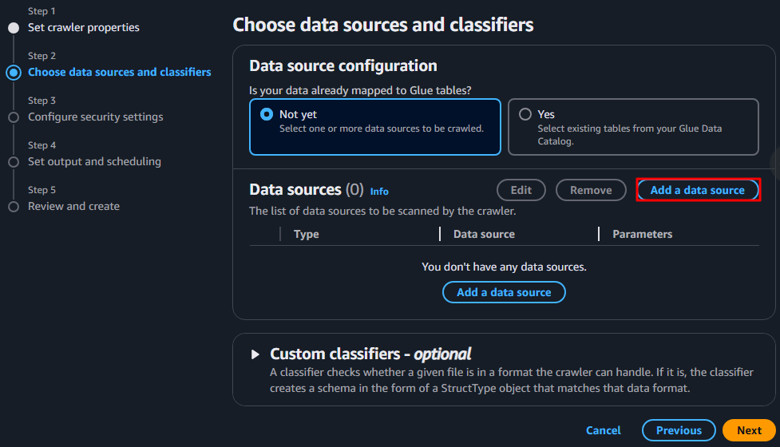This screenshot has height=447, width=780.
Task: Click the Step 4 circle indicator
Action: 14,162
